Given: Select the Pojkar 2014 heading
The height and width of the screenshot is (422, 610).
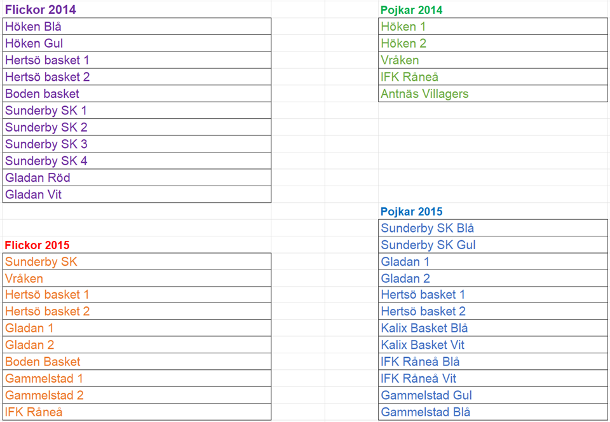Looking at the screenshot, I should coord(412,10).
